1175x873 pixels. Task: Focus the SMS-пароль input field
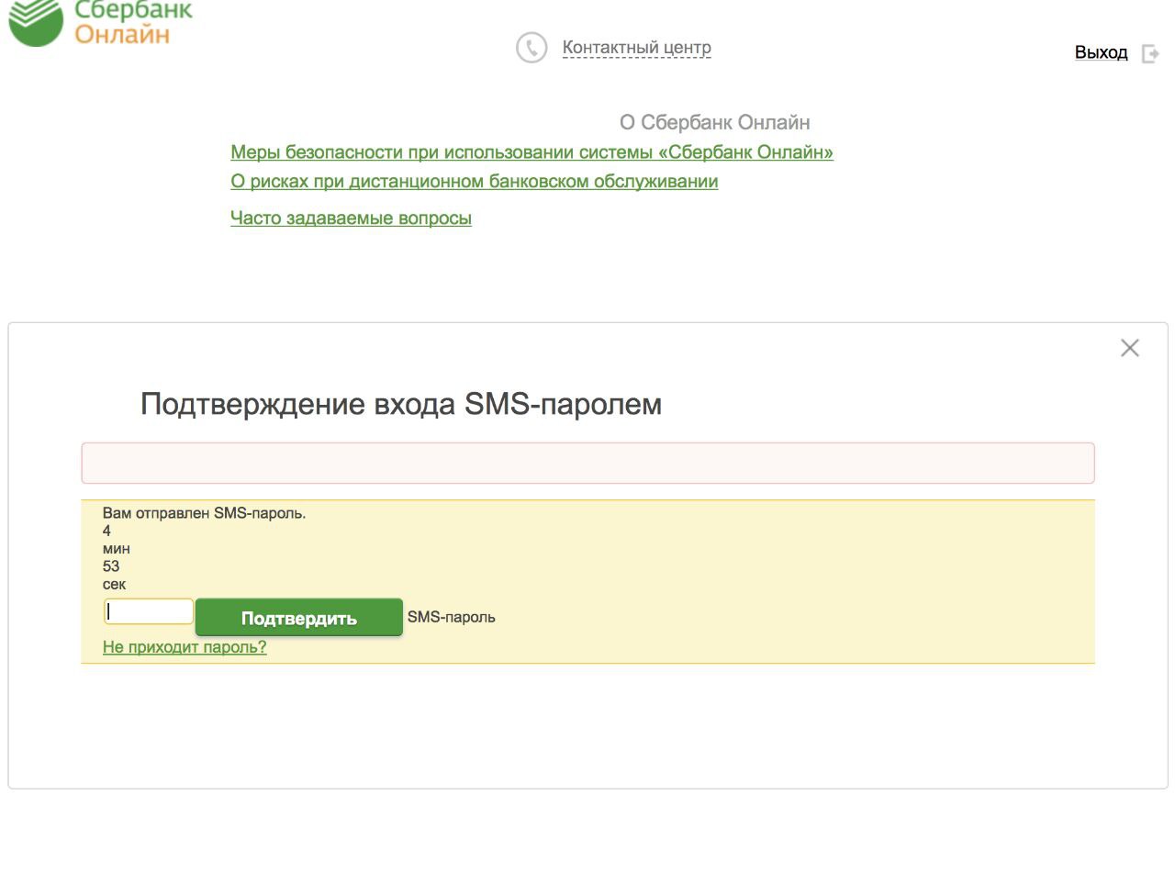[149, 611]
